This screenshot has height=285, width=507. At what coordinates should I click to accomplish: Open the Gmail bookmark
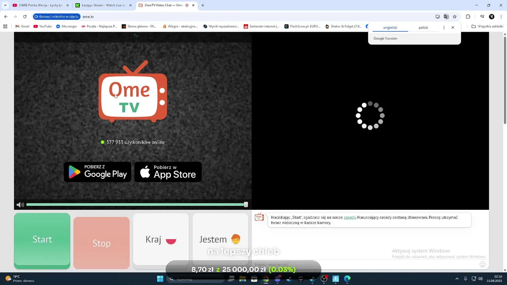[x=23, y=27]
